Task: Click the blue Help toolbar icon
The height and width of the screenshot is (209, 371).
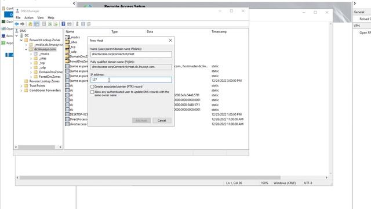Action: click(63, 24)
